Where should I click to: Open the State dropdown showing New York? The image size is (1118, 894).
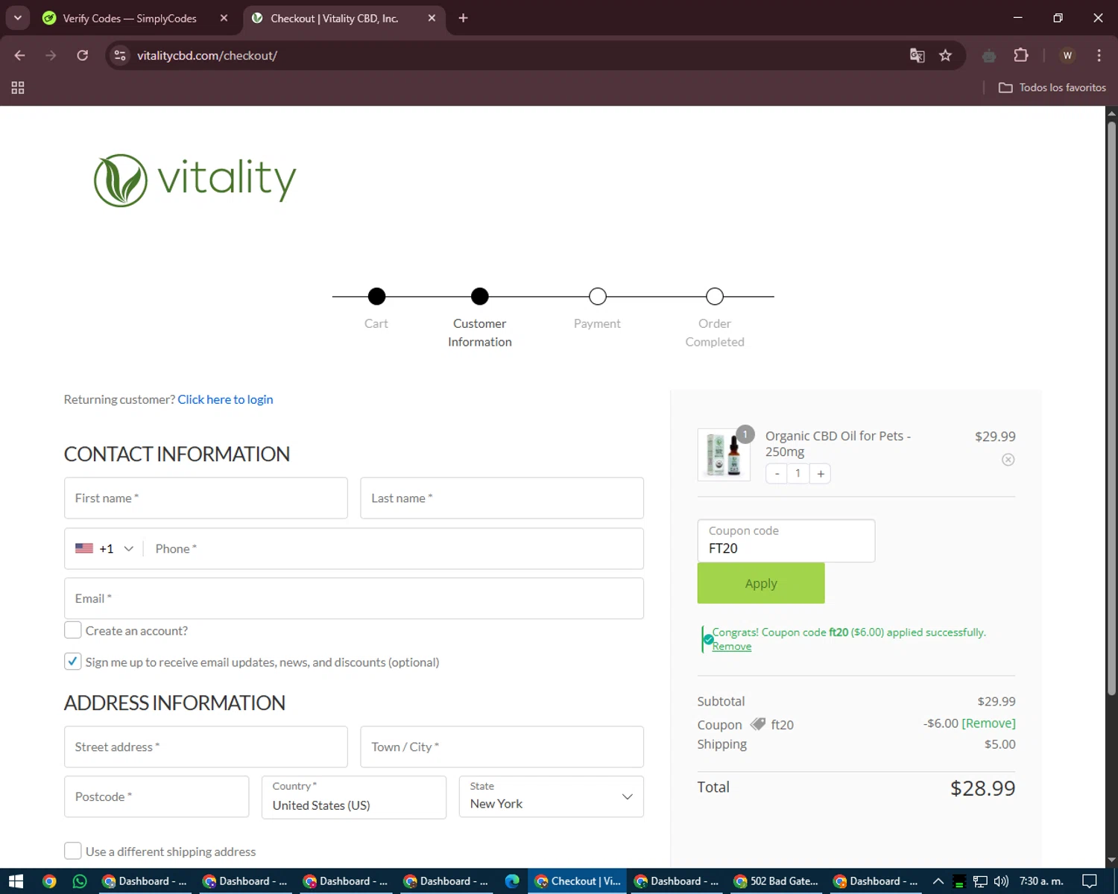pyautogui.click(x=552, y=797)
